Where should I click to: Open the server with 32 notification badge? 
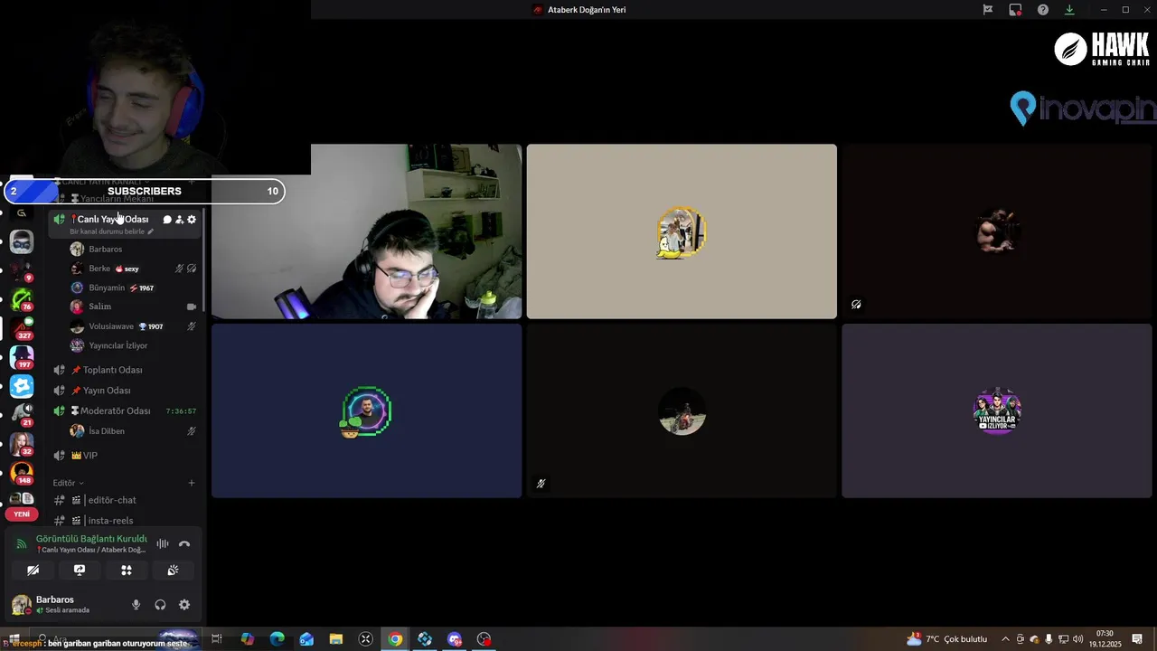(x=22, y=444)
